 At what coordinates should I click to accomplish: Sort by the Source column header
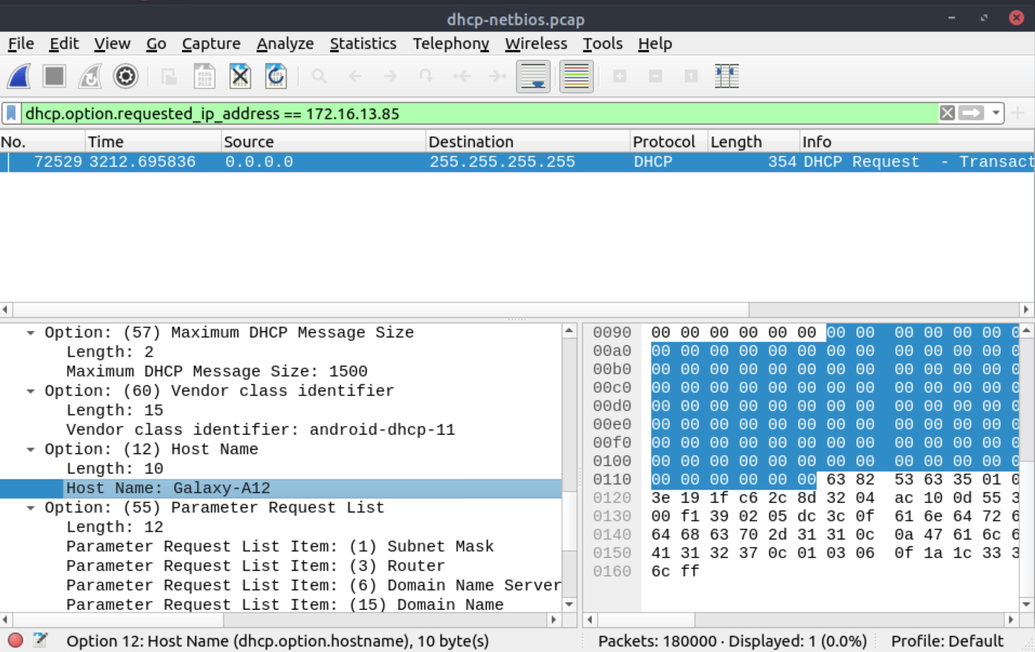pyautogui.click(x=324, y=142)
